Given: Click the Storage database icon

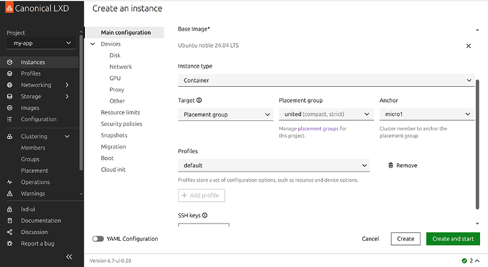Looking at the screenshot, I should (10, 97).
